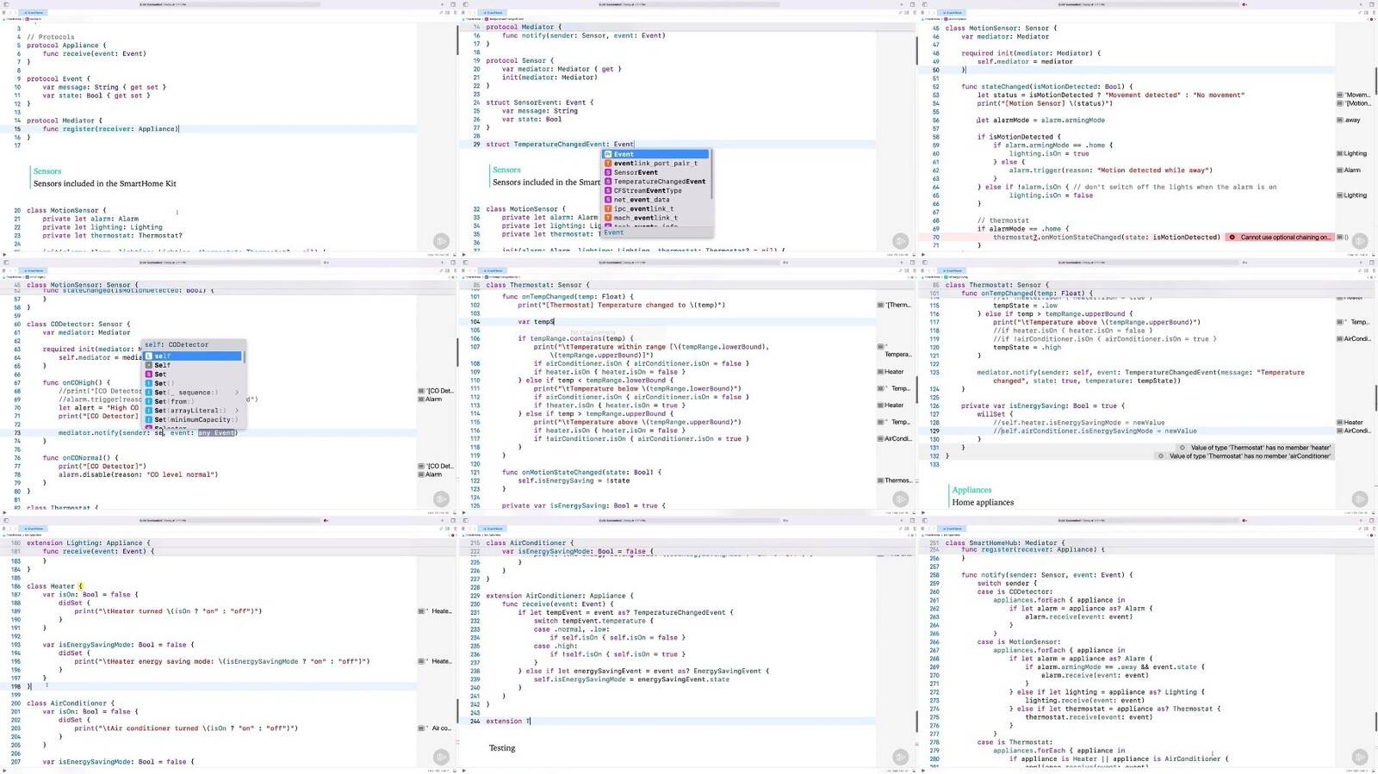
Task: Show '[Therm...' result quick look
Action: click(x=894, y=305)
